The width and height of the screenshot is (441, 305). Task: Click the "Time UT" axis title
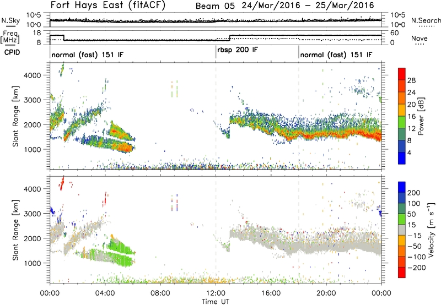(216, 301)
